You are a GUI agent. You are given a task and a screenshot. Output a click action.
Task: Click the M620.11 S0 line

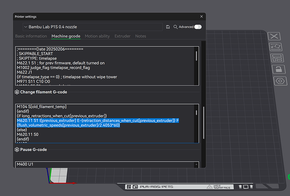(28, 134)
